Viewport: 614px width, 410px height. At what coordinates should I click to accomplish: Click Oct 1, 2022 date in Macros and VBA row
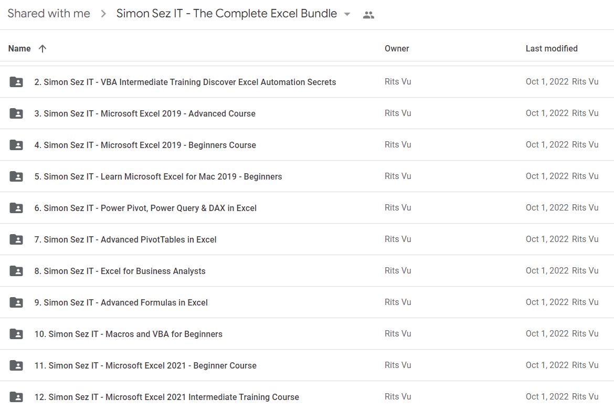click(547, 334)
